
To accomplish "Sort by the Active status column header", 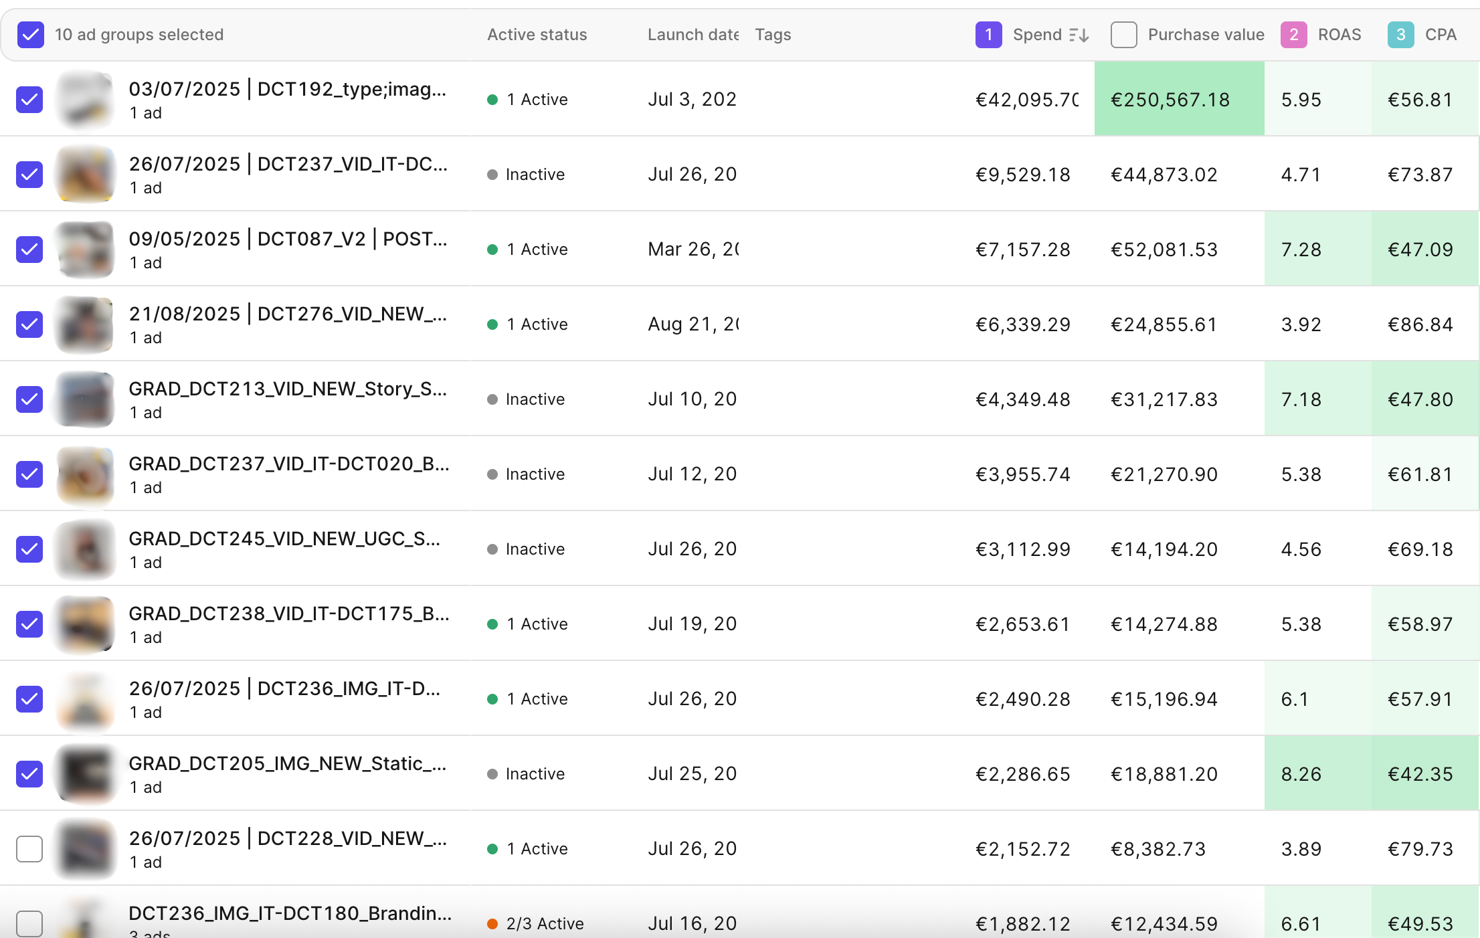I will point(537,35).
